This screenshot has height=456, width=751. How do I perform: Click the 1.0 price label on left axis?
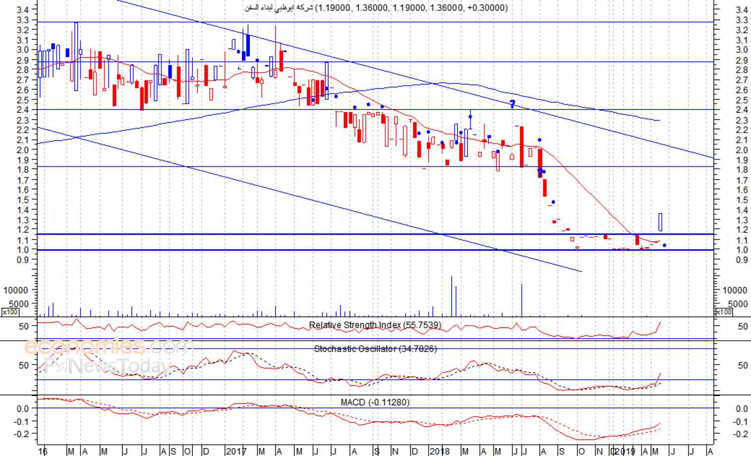pyautogui.click(x=23, y=249)
